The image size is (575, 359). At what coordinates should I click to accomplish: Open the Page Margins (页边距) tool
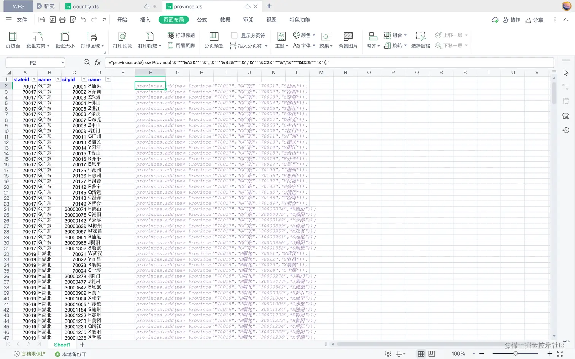(x=13, y=40)
